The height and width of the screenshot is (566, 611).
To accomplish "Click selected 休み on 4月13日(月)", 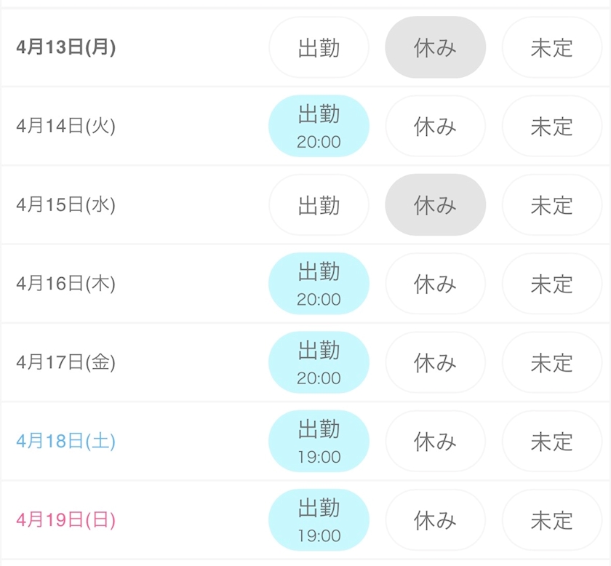I will 435,48.
